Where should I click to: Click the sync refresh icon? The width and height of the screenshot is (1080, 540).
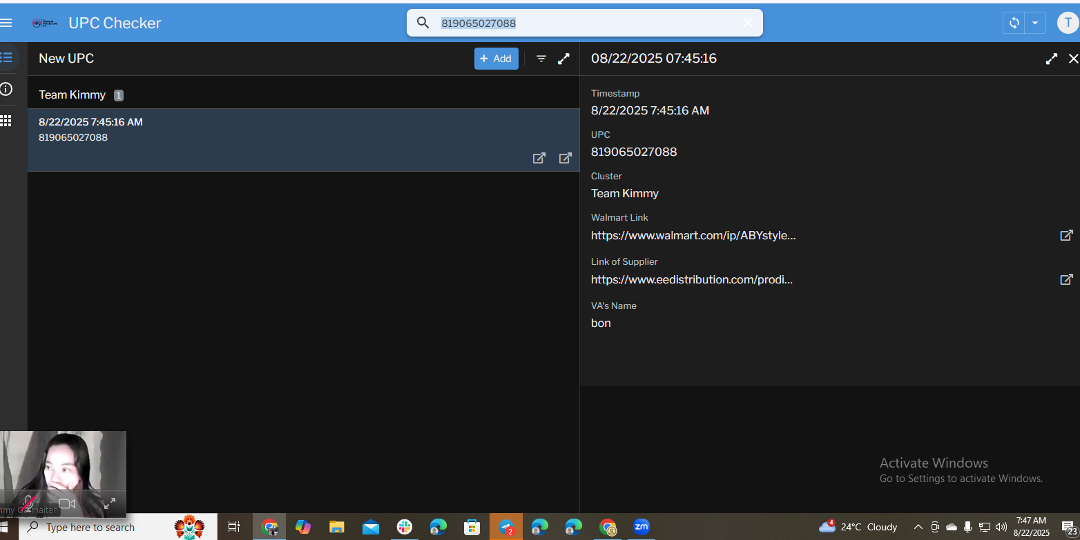pos(1014,23)
